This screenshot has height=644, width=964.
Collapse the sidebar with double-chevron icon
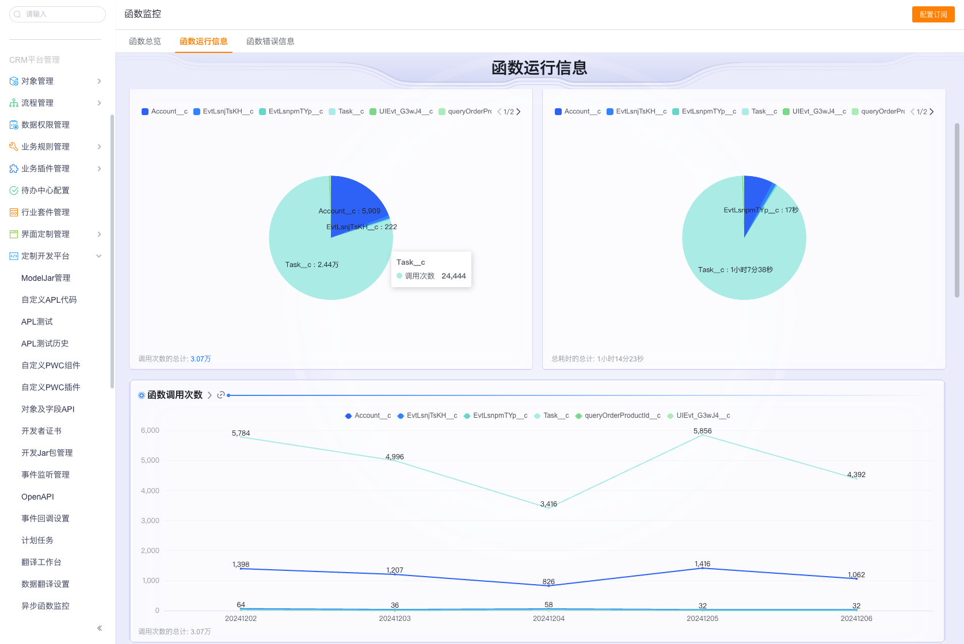tap(100, 628)
